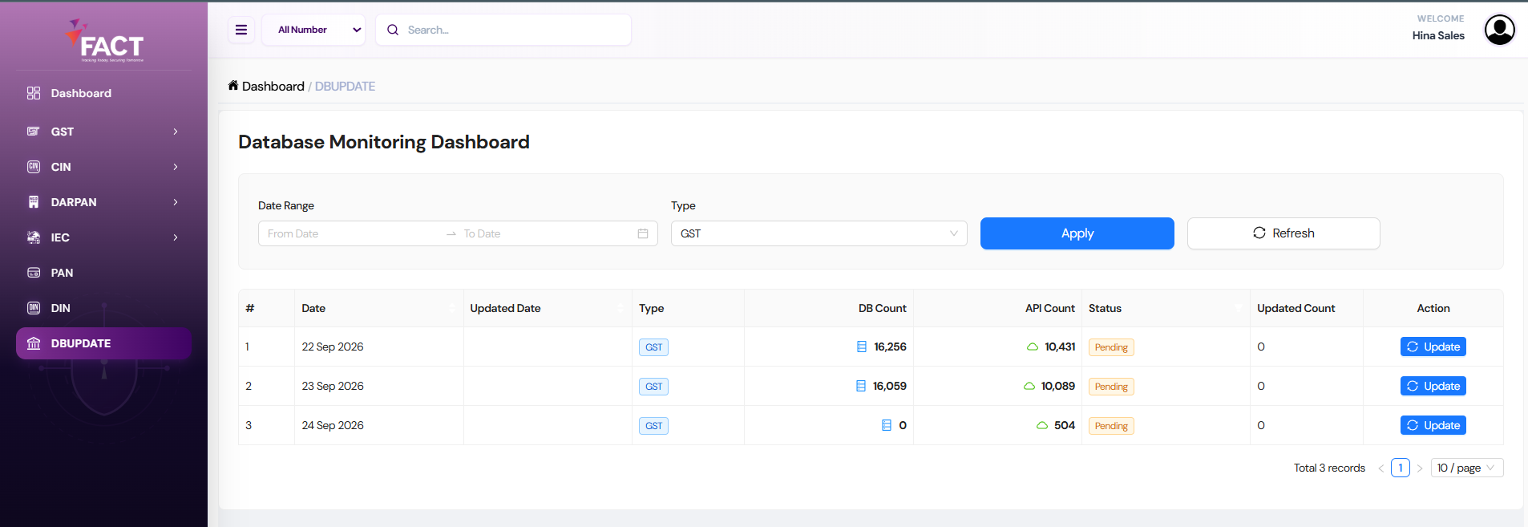1528x527 pixels.
Task: Update the 23 Sep 2026 record
Action: click(1433, 386)
